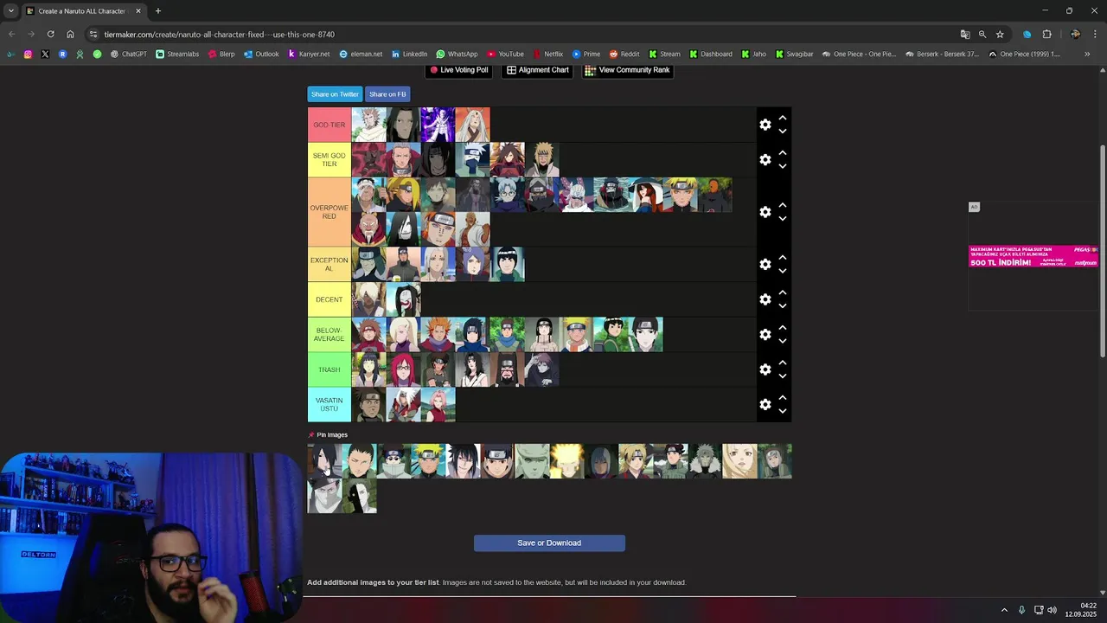Open Netflix bookmark
This screenshot has width=1107, height=623.
pyautogui.click(x=548, y=54)
